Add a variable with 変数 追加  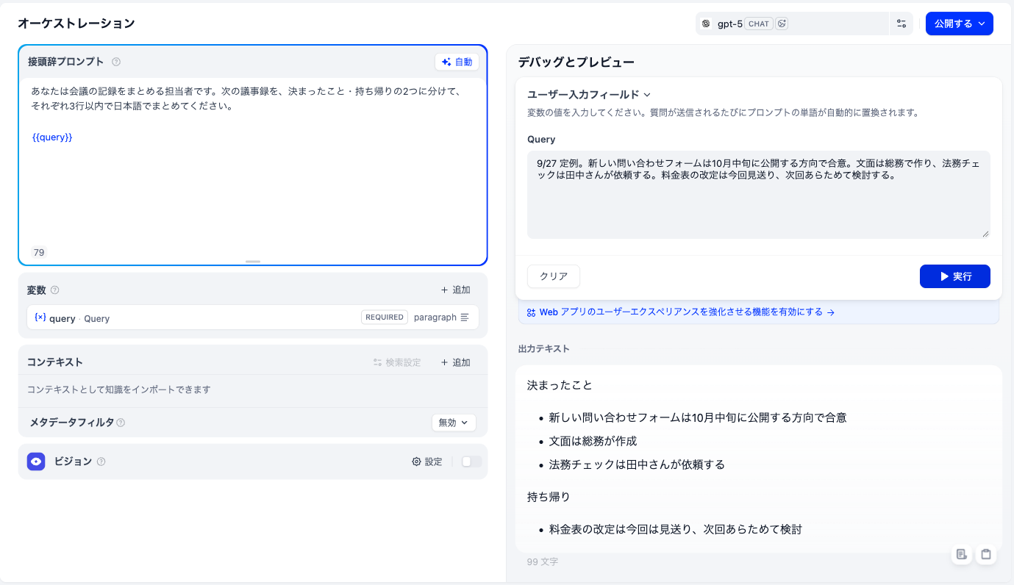click(455, 290)
